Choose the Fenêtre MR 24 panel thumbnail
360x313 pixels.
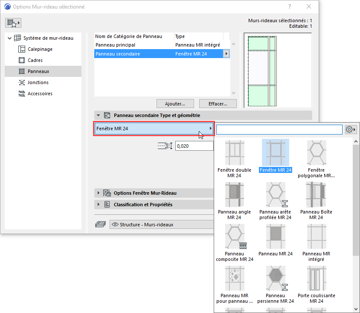point(276,152)
